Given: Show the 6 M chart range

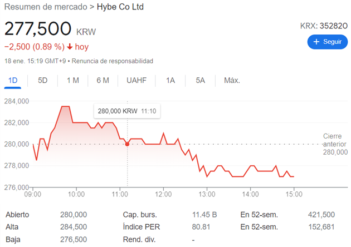Looking at the screenshot, I should tap(103, 80).
